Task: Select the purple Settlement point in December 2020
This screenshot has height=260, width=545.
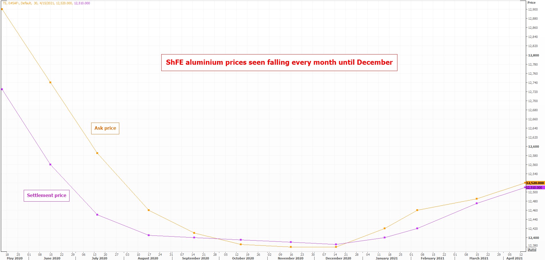Action: (x=336, y=244)
